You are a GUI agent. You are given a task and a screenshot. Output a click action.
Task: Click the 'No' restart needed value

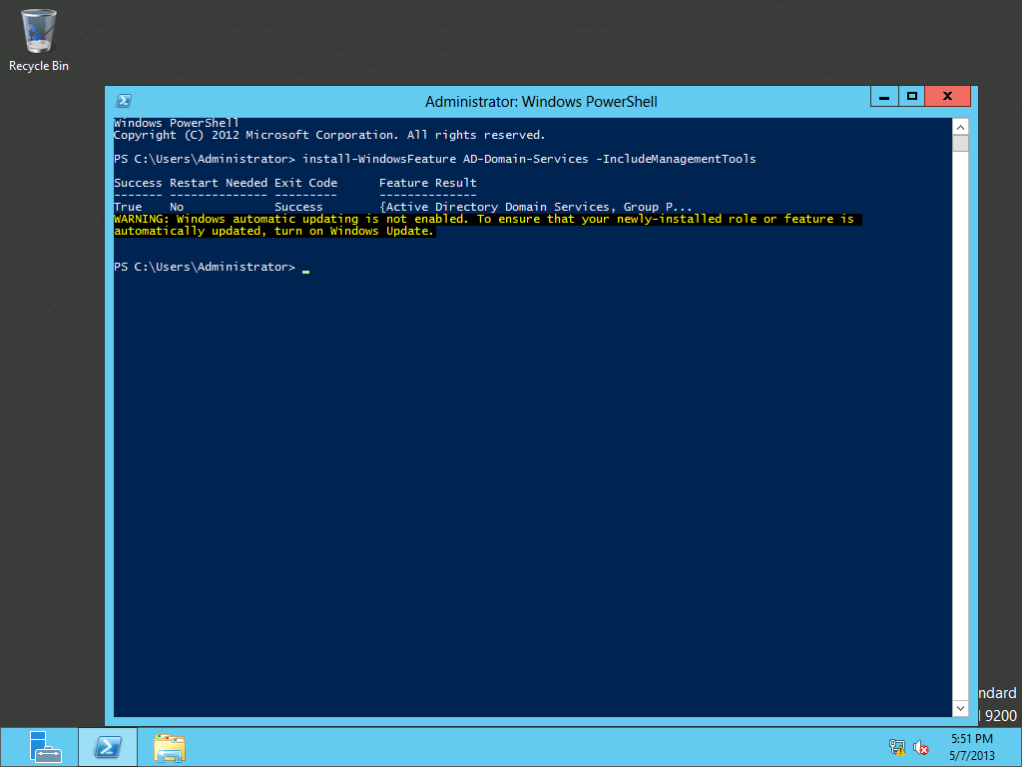(177, 207)
